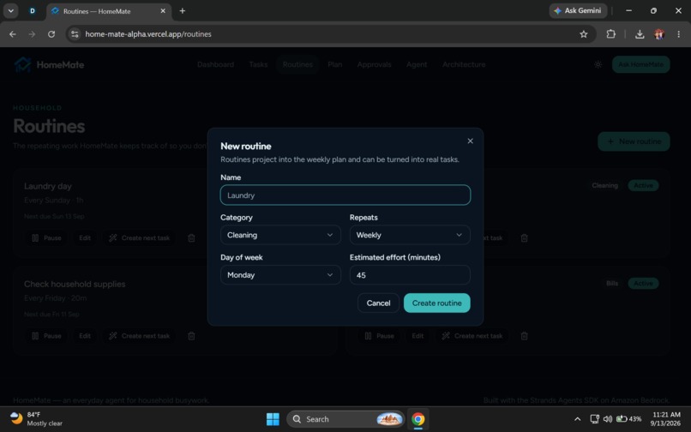691x432 pixels.
Task: Open the Extensions puzzle icon
Action: point(610,34)
